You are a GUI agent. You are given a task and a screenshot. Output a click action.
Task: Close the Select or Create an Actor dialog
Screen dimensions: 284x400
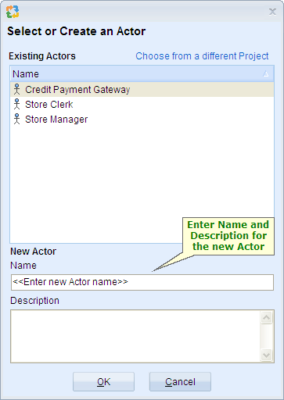[272, 12]
